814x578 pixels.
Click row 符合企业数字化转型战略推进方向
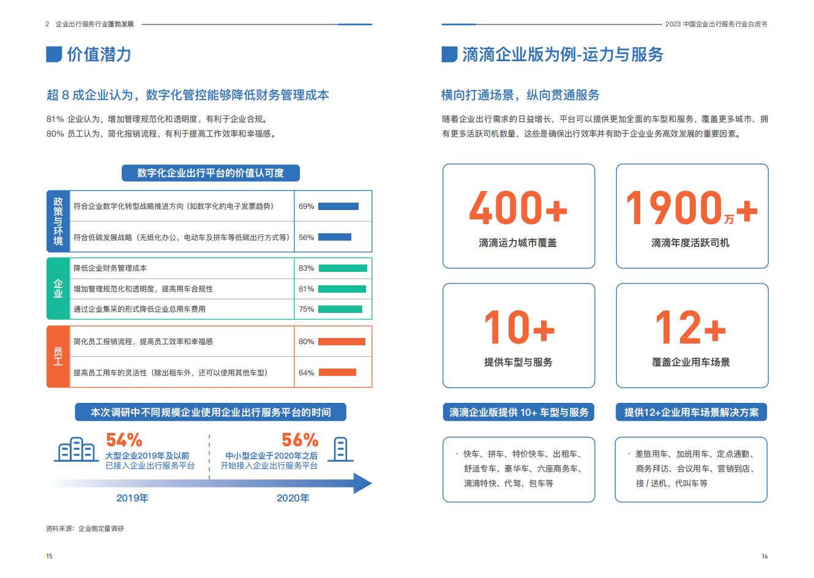[x=220, y=206]
